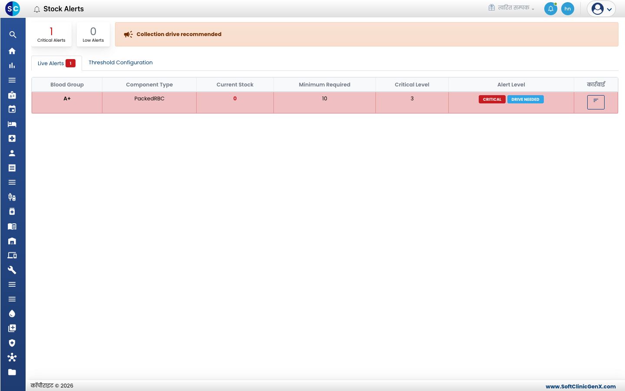Switch to Threshold Configuration tab
This screenshot has height=391, width=625.
click(x=121, y=63)
